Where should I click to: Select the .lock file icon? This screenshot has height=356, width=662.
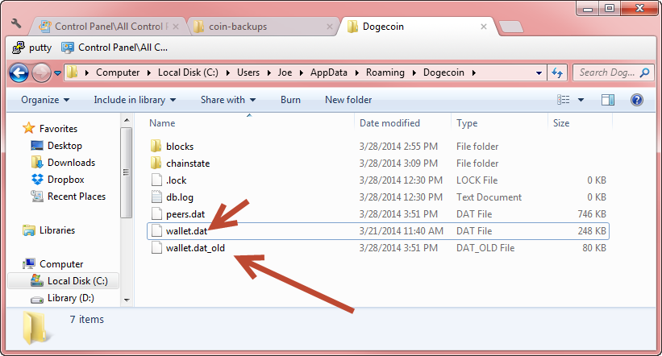(156, 180)
